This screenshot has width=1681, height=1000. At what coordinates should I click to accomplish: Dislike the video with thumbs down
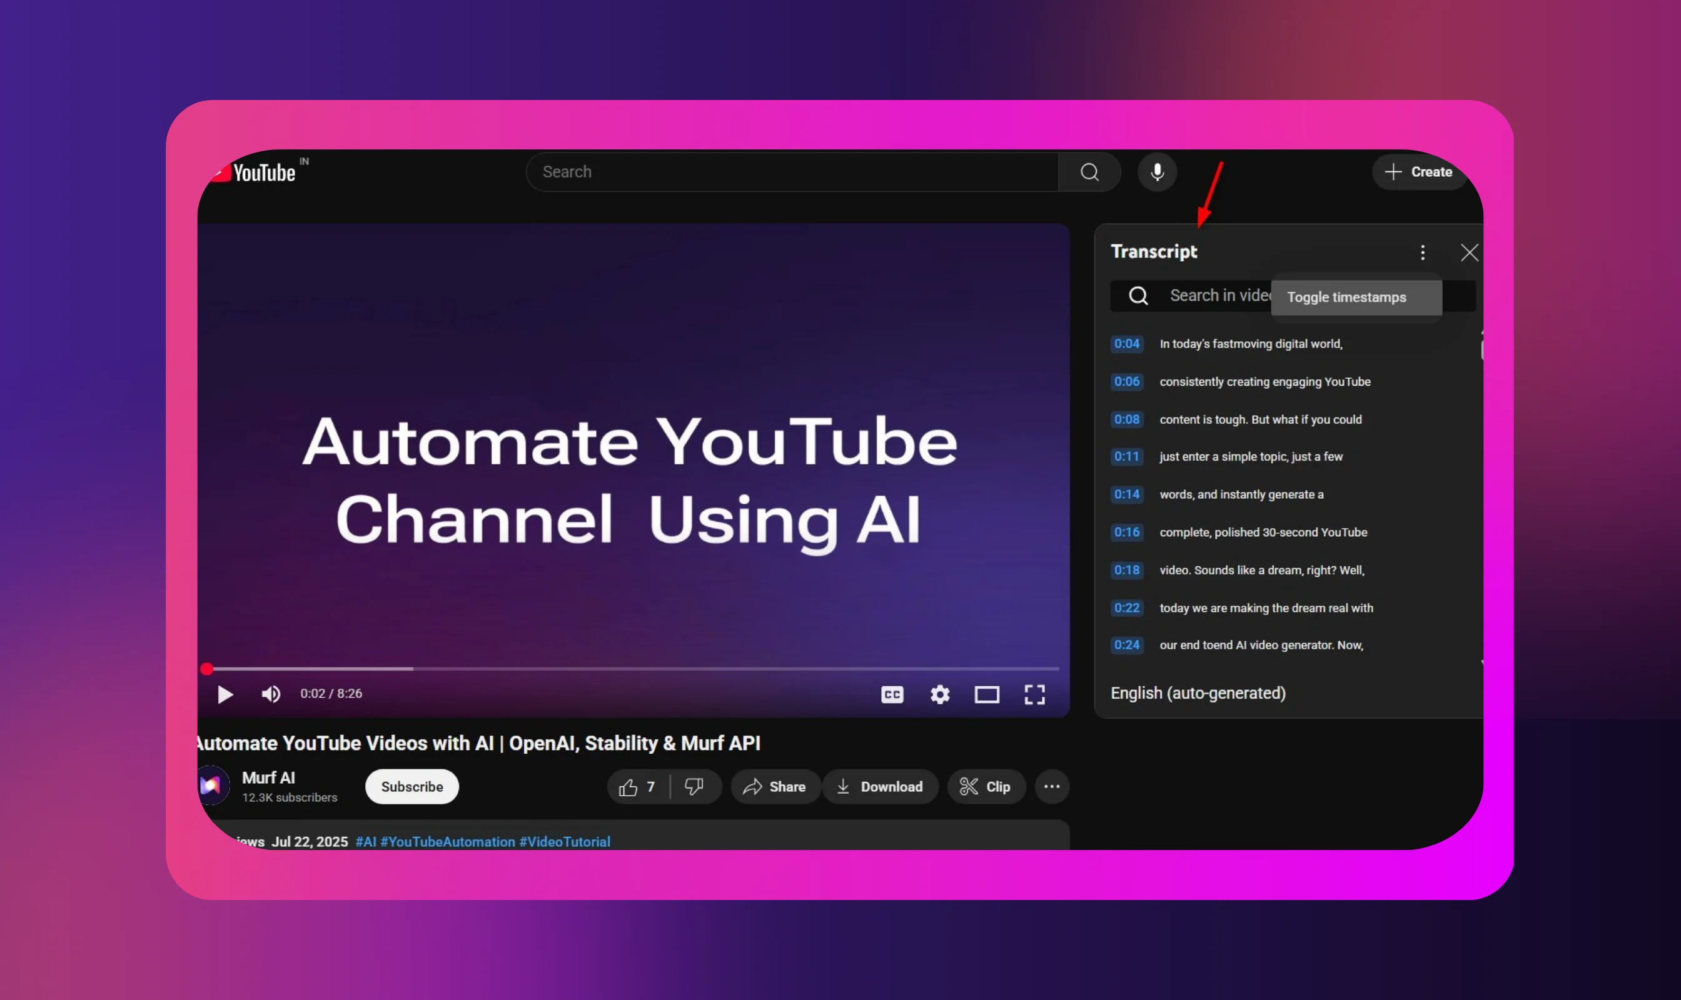click(x=694, y=786)
